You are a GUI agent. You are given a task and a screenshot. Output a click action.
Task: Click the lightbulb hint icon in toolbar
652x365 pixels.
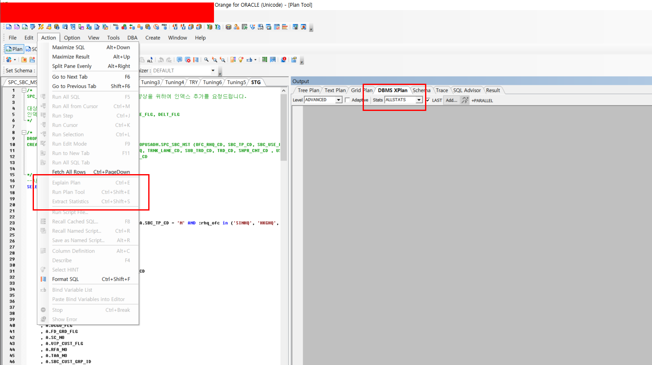(x=241, y=60)
